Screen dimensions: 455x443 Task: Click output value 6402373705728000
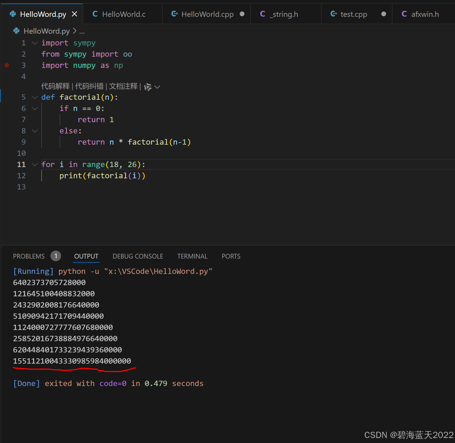[49, 282]
